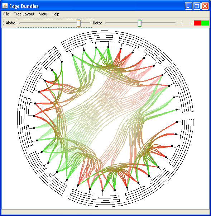Click the status bar at the bottom
The image size is (211, 216).
105,212
